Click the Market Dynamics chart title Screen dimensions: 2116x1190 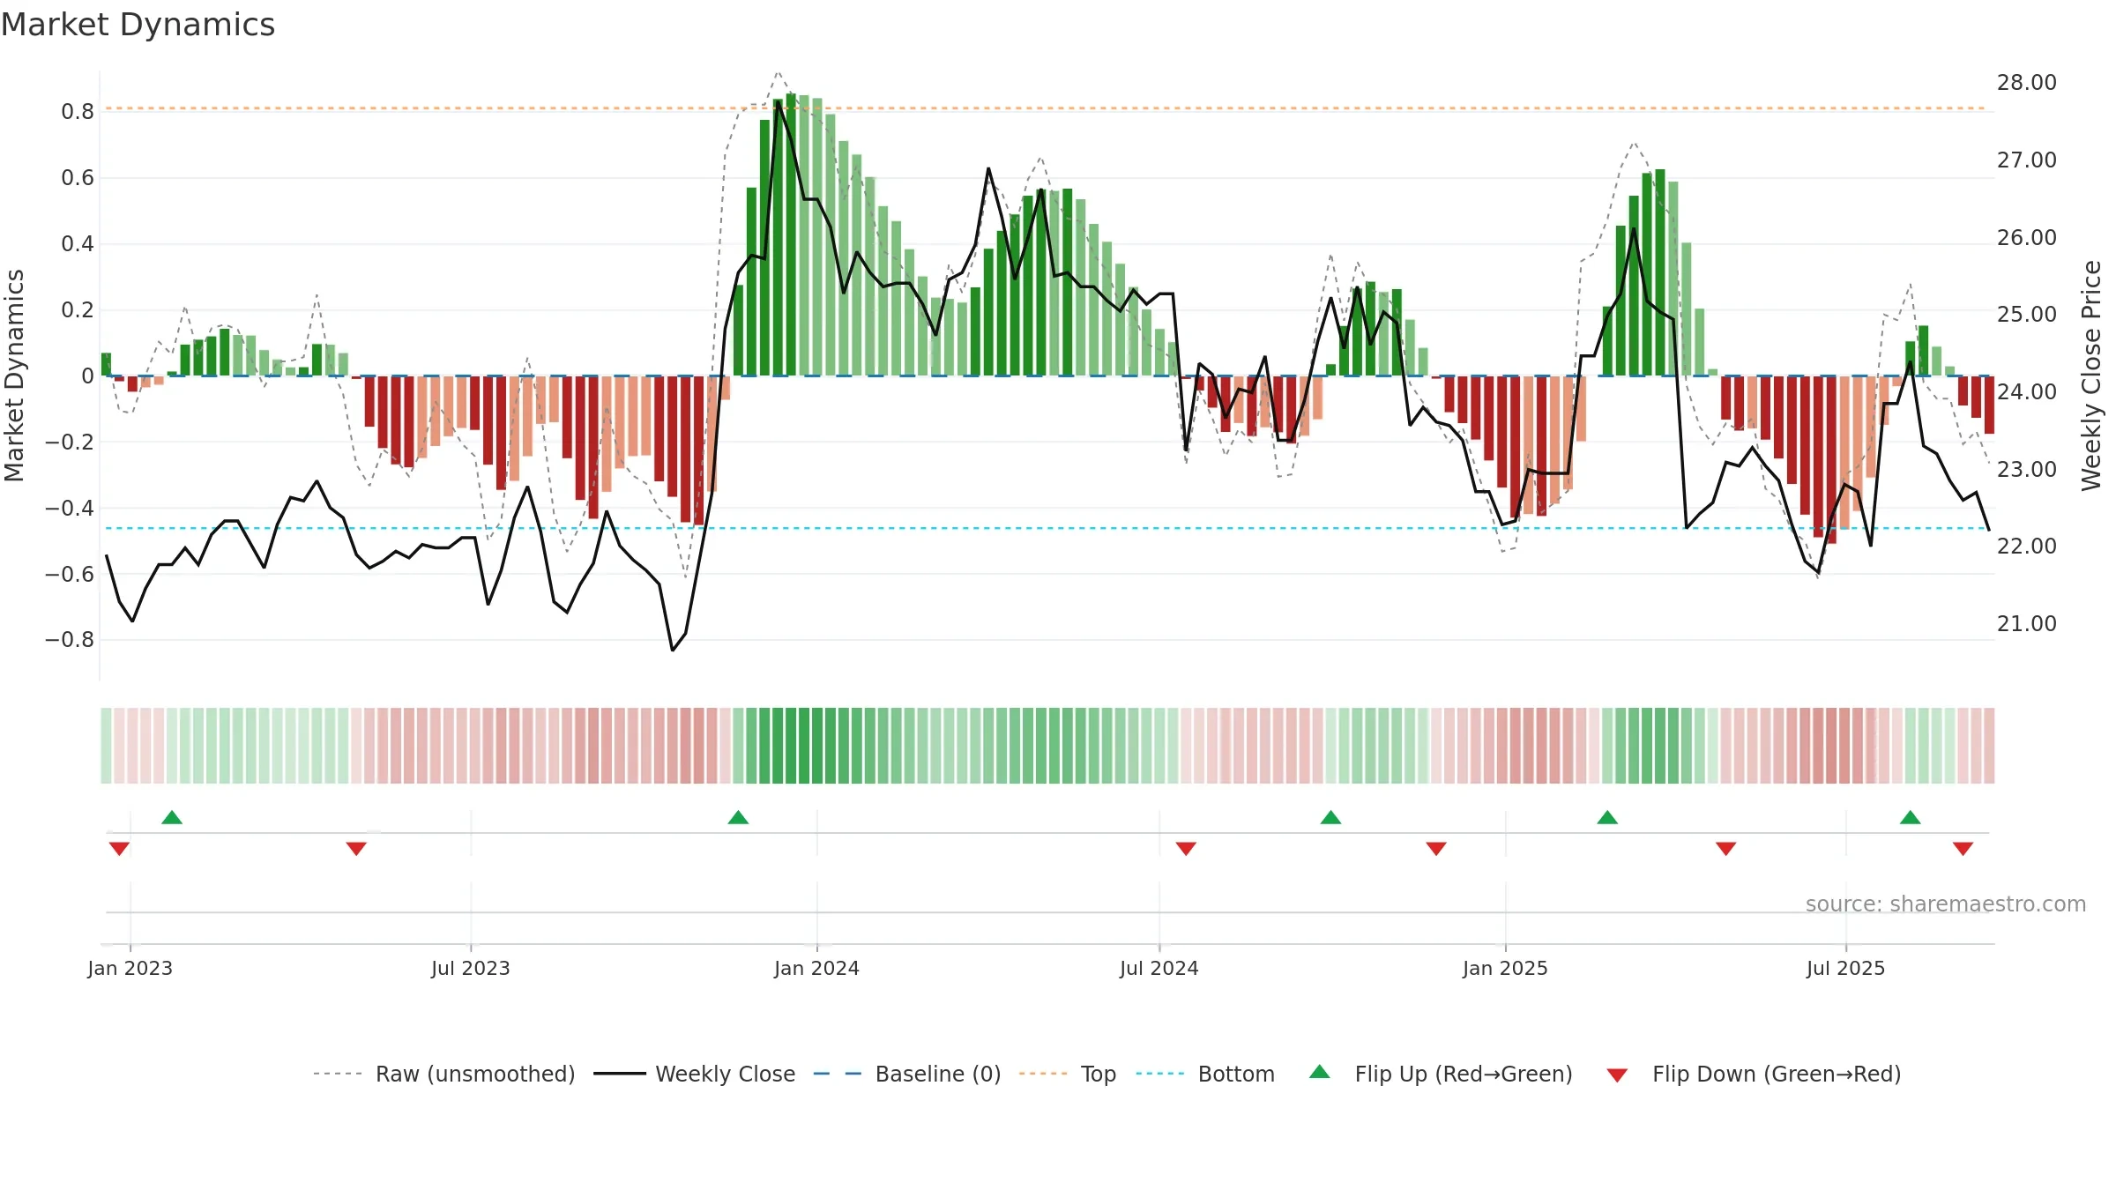click(x=138, y=25)
